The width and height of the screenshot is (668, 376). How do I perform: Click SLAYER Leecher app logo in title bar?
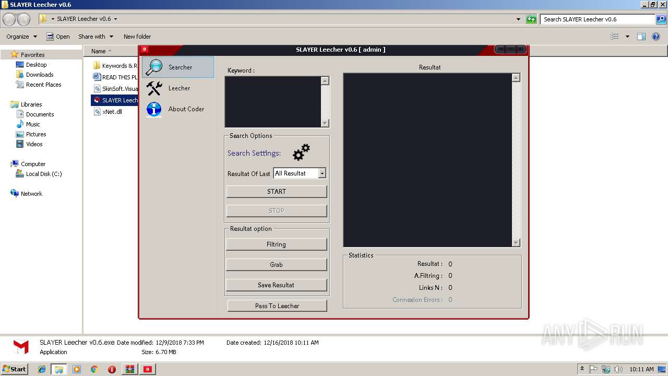click(x=145, y=49)
